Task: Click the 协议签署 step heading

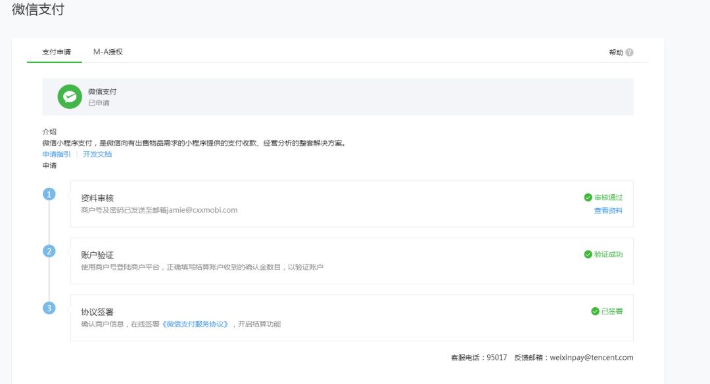Action: [x=97, y=312]
